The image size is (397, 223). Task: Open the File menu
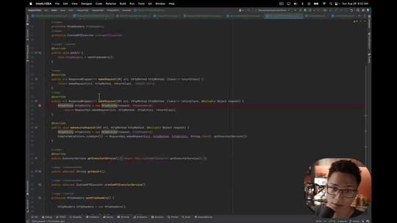pyautogui.click(x=57, y=4)
